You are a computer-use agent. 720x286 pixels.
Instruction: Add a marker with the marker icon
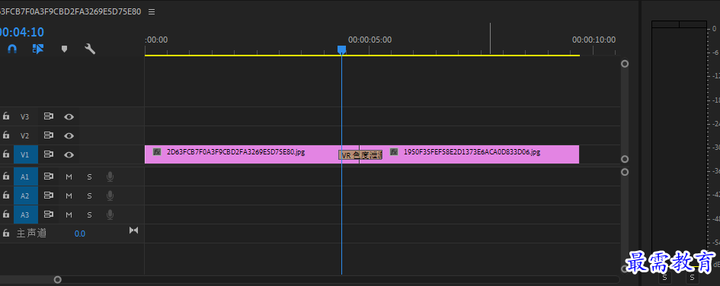pos(64,49)
